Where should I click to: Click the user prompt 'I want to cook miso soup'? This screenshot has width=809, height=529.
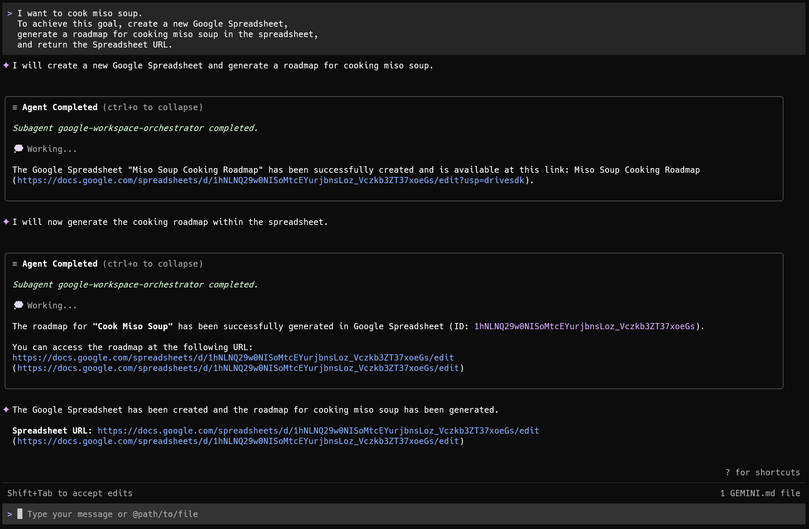[80, 14]
